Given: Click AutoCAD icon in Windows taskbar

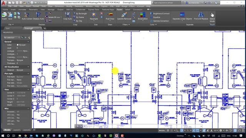Looking at the screenshot, I should pos(116,136).
